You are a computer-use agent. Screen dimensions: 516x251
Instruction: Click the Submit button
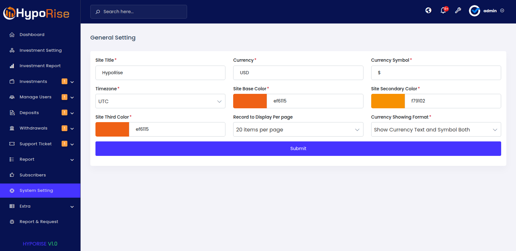click(x=298, y=148)
